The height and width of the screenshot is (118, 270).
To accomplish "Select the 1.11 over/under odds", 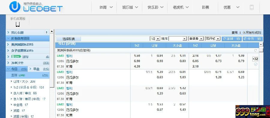I will point(182,56).
